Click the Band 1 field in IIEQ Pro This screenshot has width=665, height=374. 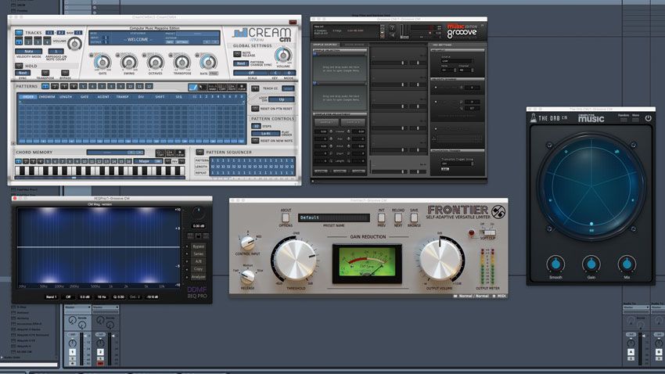(x=51, y=297)
